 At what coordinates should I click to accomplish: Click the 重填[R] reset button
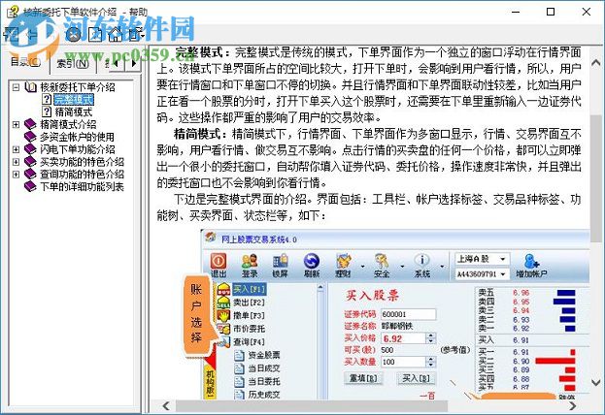363,379
